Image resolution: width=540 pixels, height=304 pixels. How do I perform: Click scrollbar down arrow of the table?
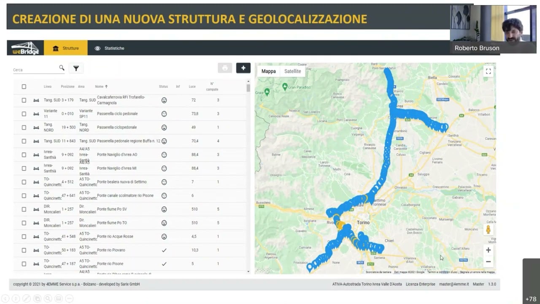248,271
